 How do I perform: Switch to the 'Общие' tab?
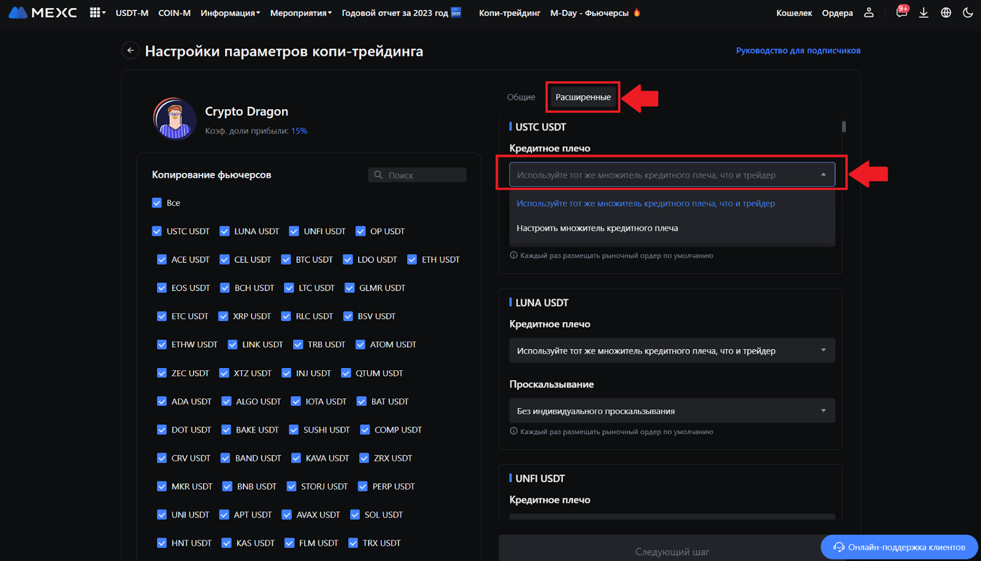[521, 97]
